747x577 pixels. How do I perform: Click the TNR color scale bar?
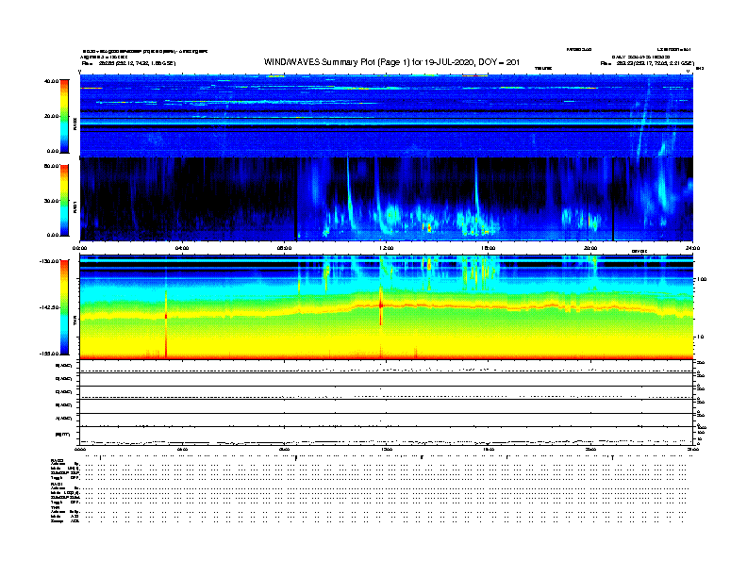click(64, 307)
